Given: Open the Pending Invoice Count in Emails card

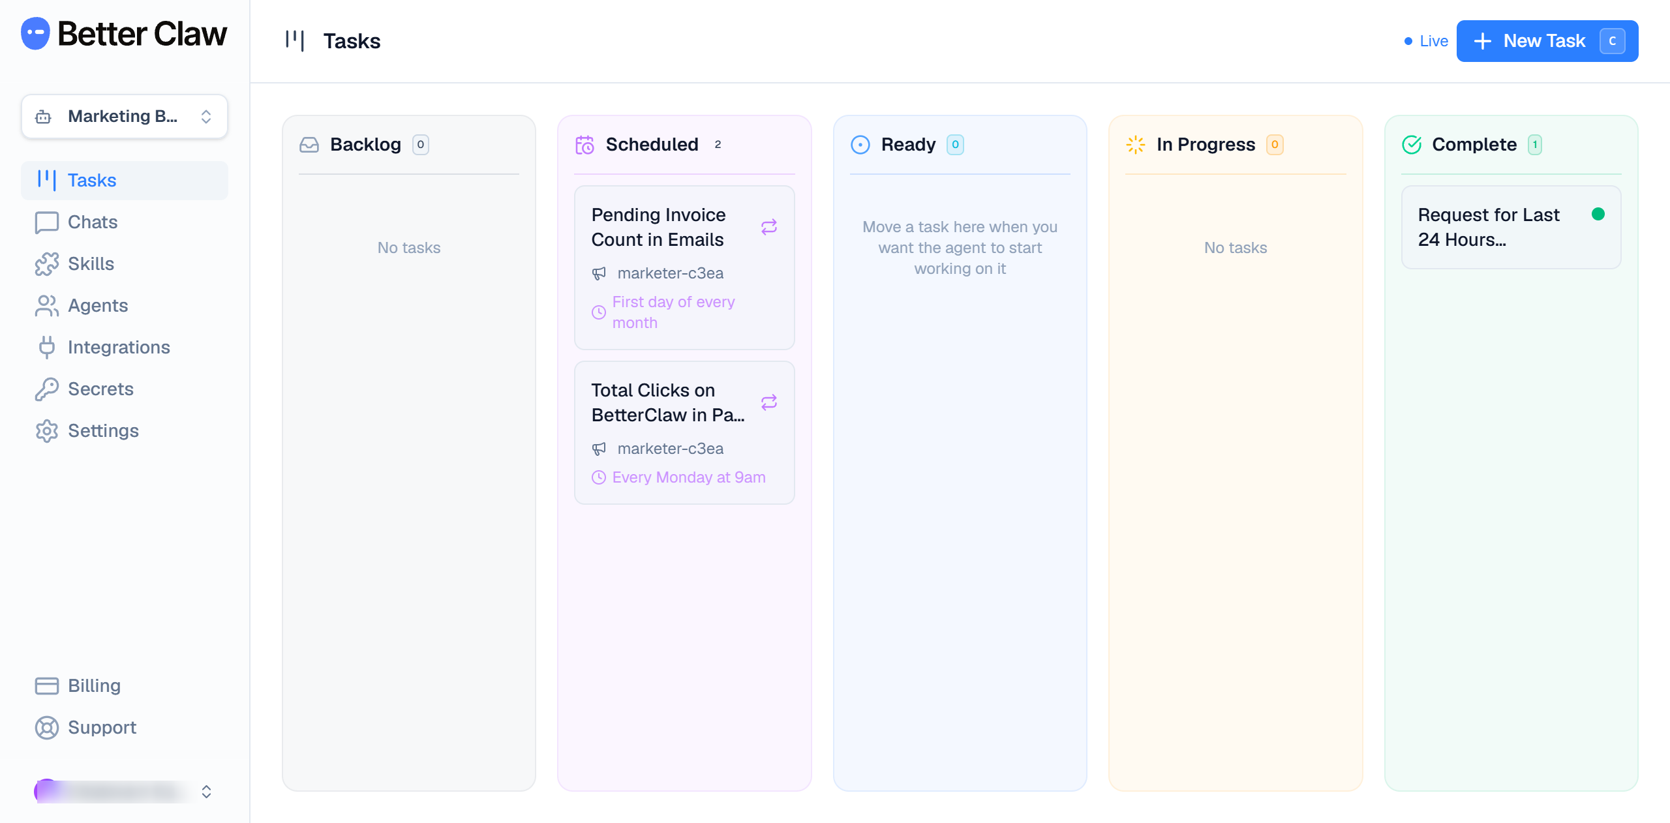Looking at the screenshot, I should (684, 268).
